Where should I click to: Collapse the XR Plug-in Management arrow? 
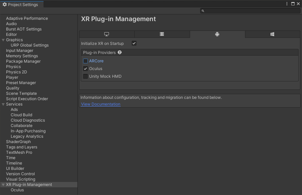[3, 185]
